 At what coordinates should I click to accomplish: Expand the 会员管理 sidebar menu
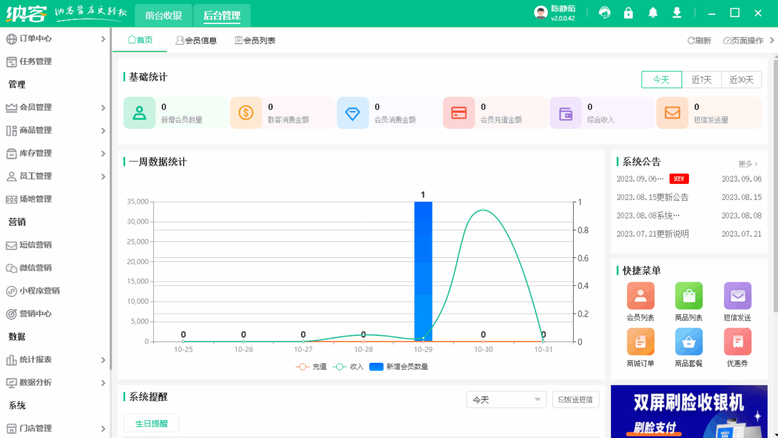35,107
